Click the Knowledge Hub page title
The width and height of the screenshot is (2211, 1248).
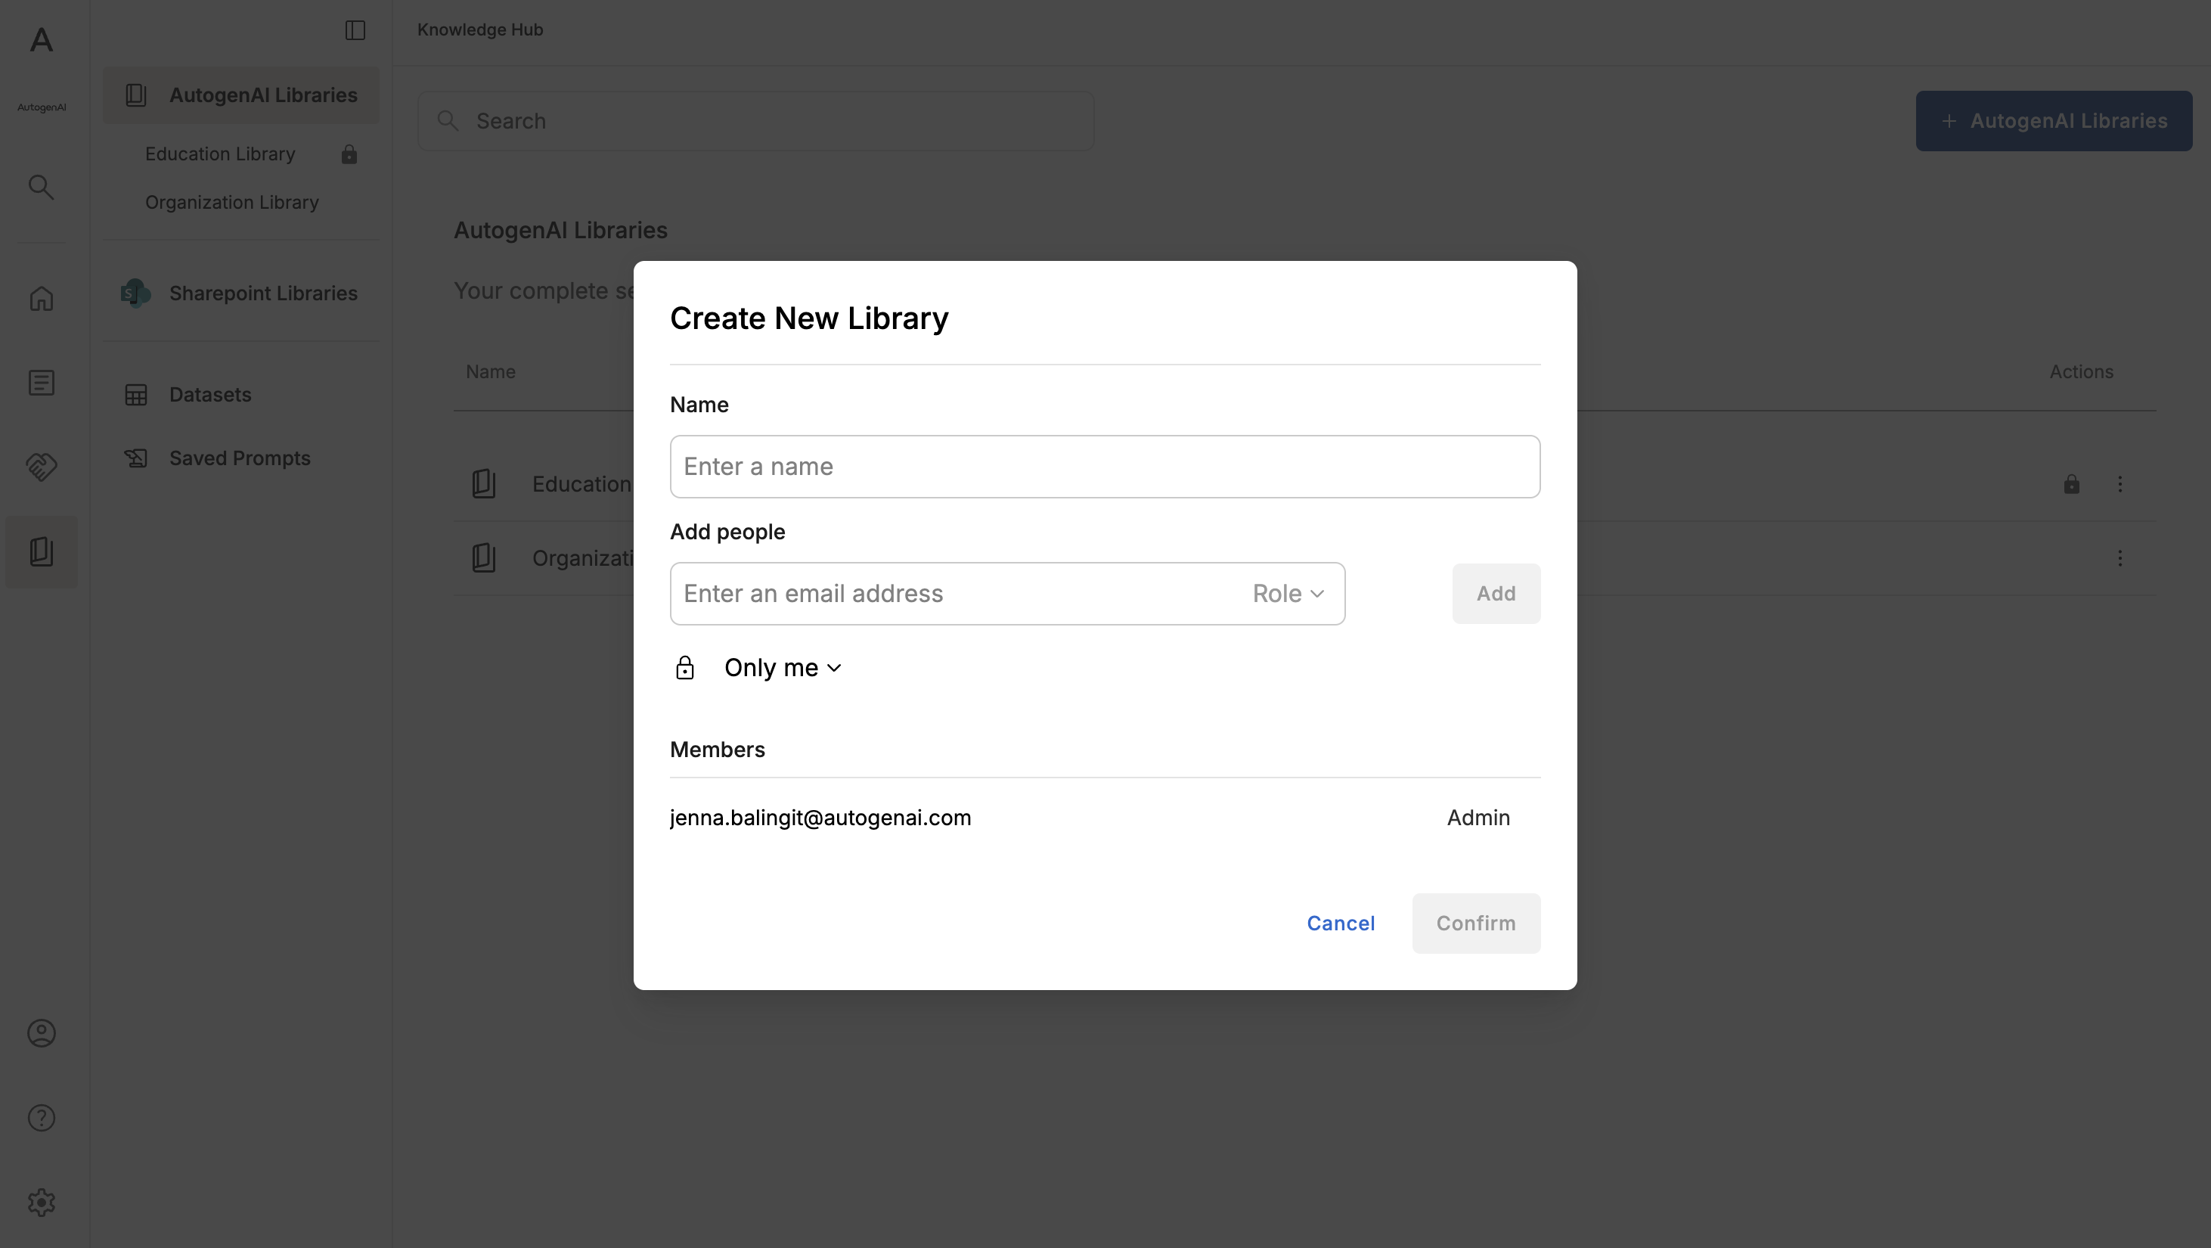click(x=480, y=30)
